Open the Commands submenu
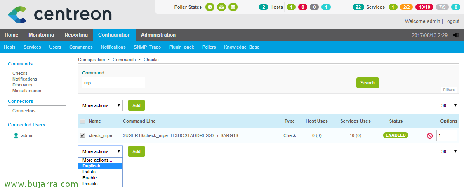The image size is (464, 193). (x=81, y=47)
